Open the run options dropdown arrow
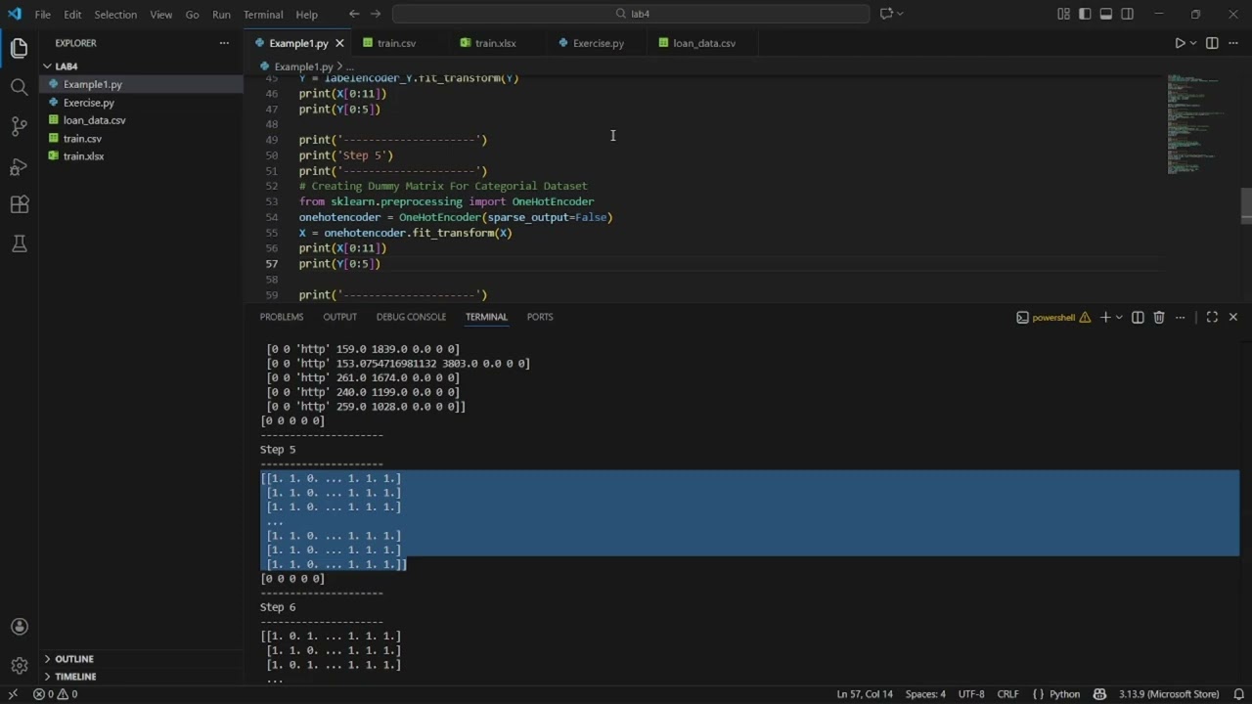 click(1193, 43)
